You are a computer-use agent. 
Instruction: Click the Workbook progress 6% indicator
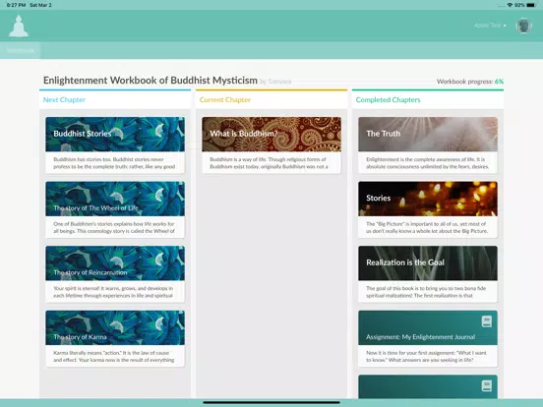click(470, 82)
